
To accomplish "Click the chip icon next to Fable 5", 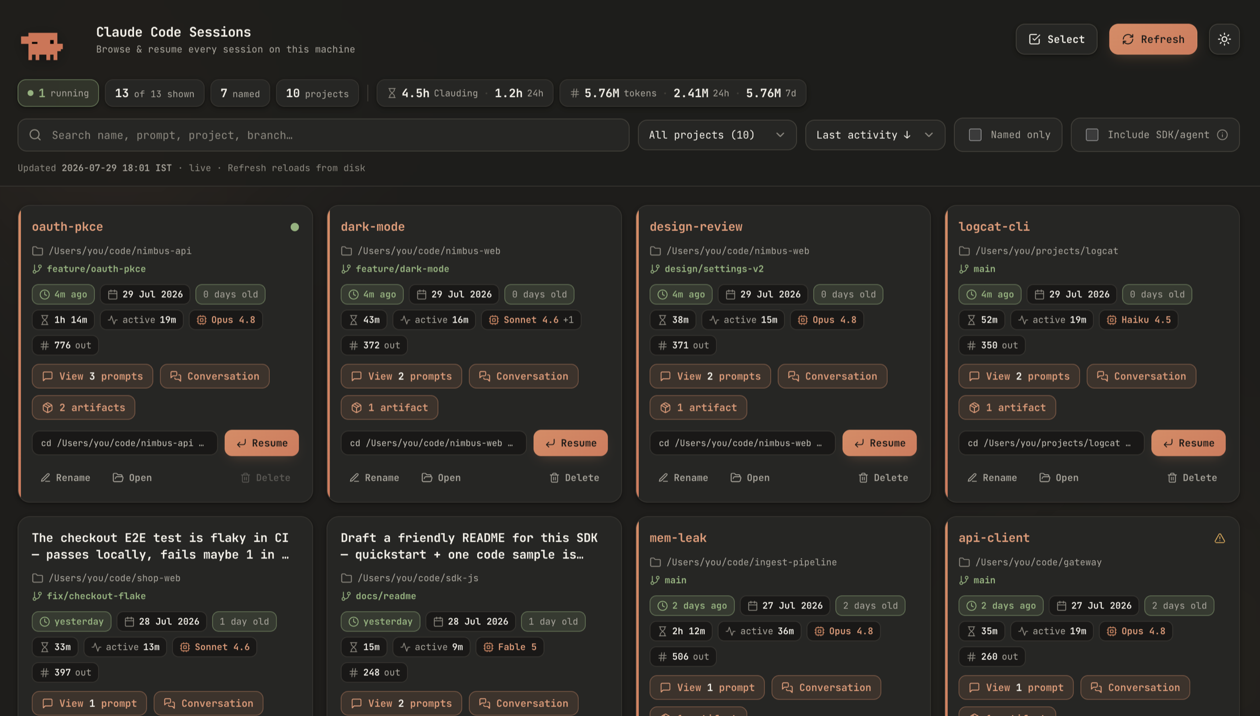I will [488, 647].
